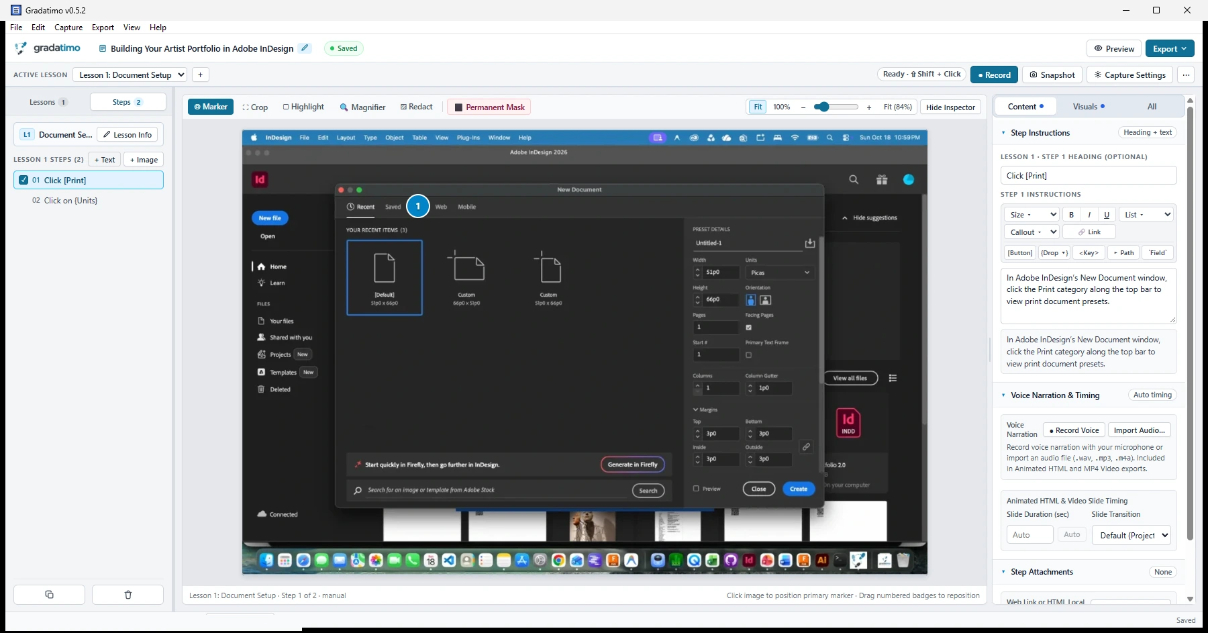Apply Italic formatting to instructions

point(1089,215)
